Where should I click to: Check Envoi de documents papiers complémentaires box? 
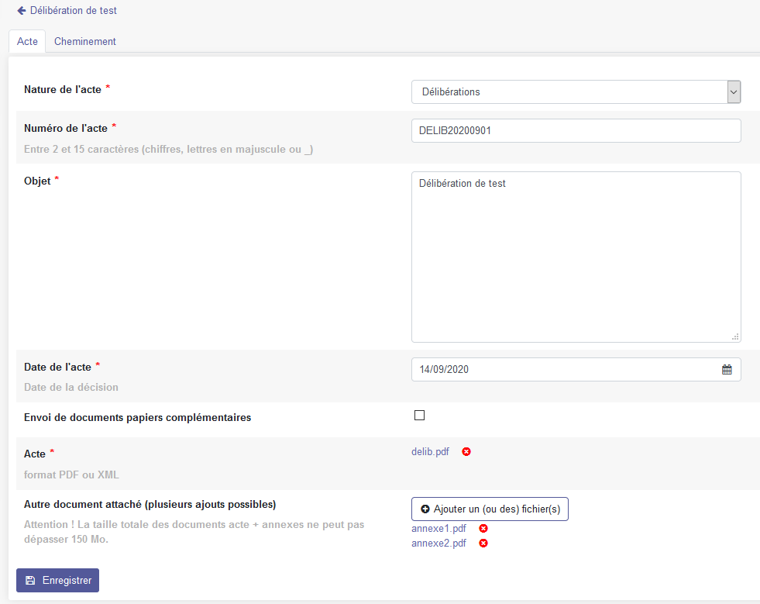[x=420, y=416]
